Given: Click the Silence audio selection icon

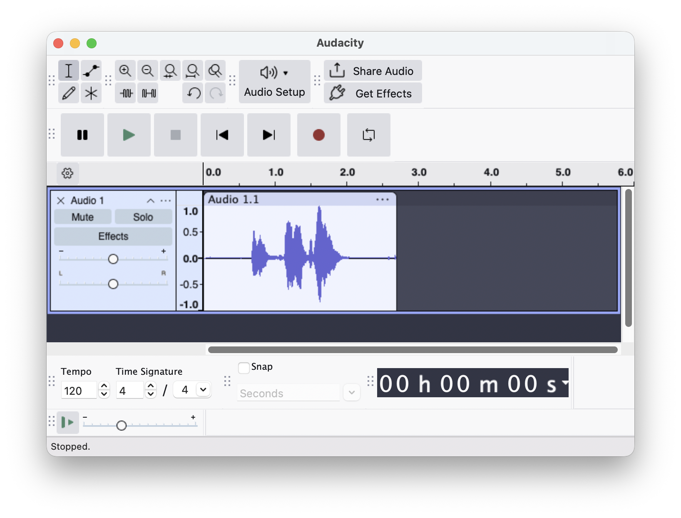Looking at the screenshot, I should [x=149, y=93].
